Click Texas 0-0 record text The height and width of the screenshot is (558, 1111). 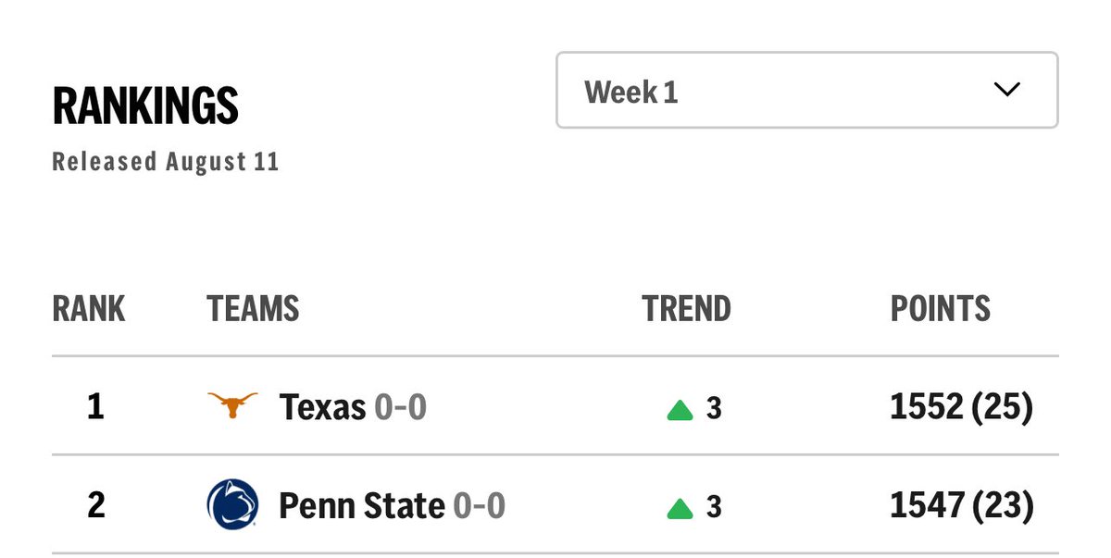click(x=400, y=407)
